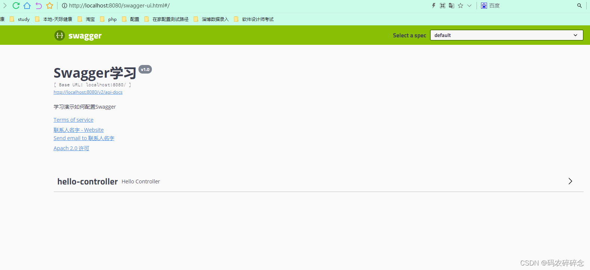Click the Hello Controller description text
This screenshot has width=590, height=270.
pos(141,181)
